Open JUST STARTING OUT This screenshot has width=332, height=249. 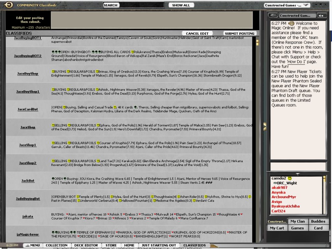point(159,245)
